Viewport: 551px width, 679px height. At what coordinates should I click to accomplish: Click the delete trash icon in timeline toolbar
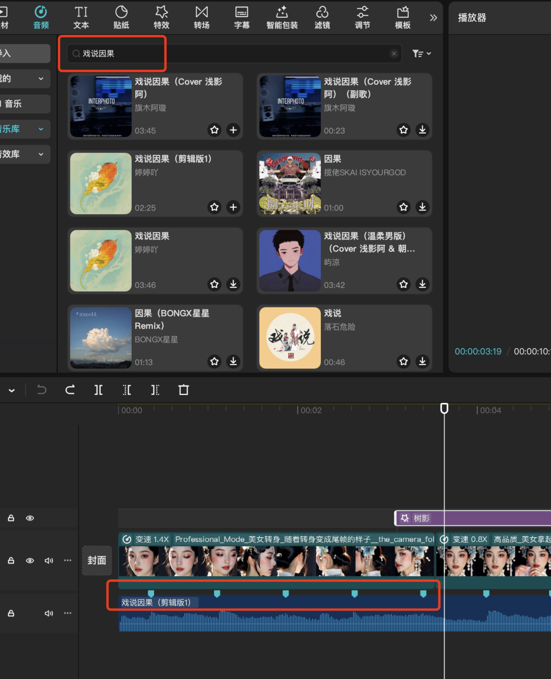click(x=184, y=390)
